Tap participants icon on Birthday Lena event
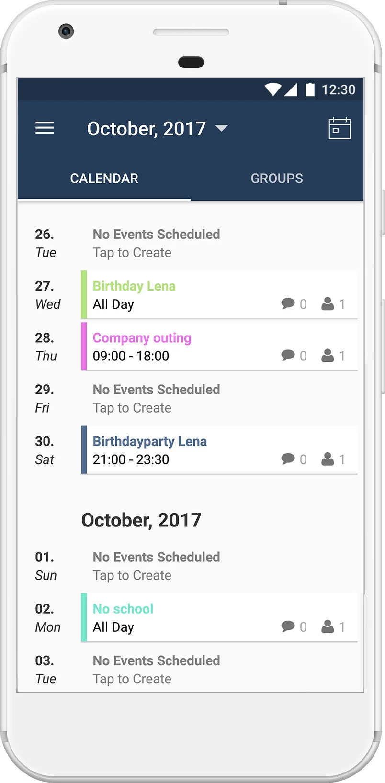Image resolution: width=385 pixels, height=783 pixels. (x=328, y=304)
